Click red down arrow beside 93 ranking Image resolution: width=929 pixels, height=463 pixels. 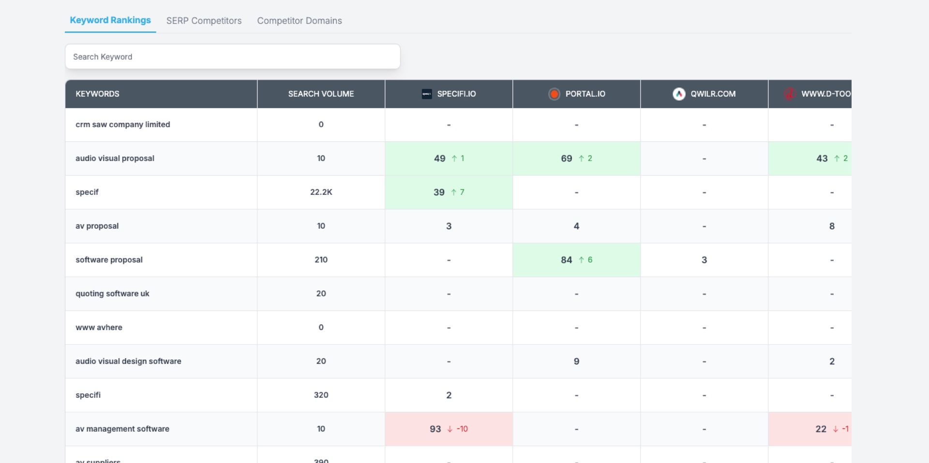tap(450, 429)
